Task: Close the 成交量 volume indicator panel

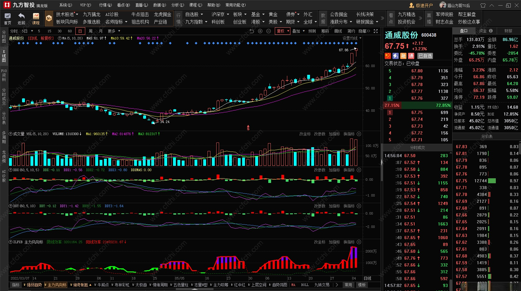Action: point(359,134)
